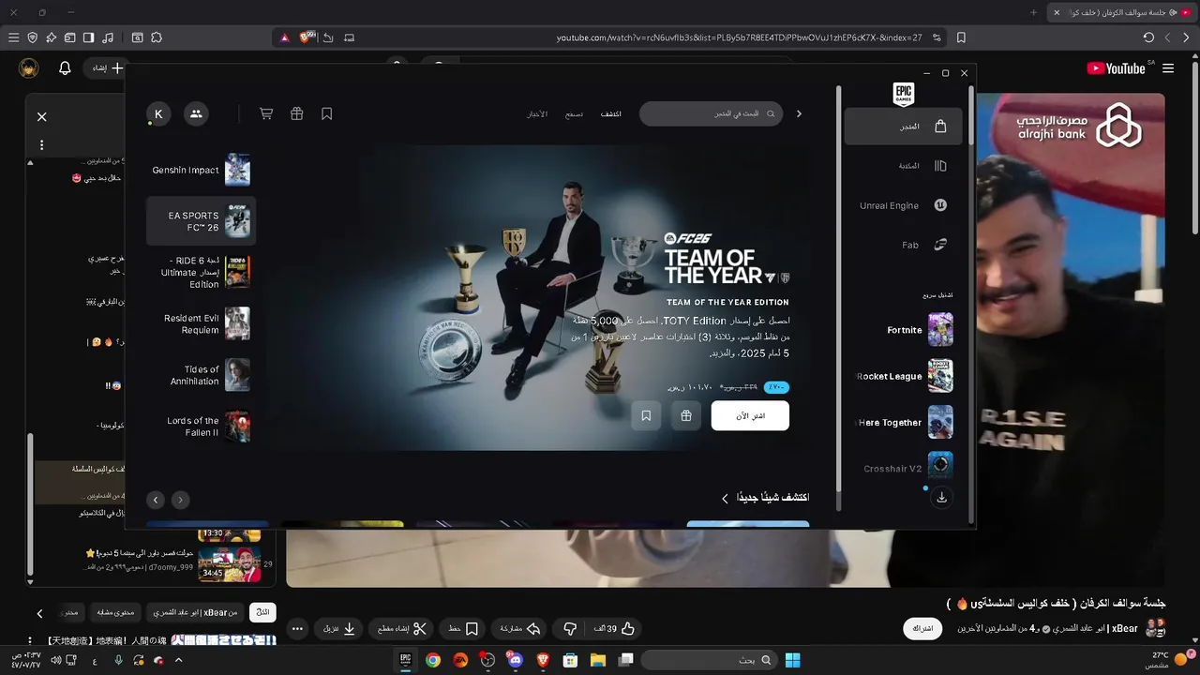
Task: Expand the Discover Something New section
Action: pyautogui.click(x=764, y=498)
